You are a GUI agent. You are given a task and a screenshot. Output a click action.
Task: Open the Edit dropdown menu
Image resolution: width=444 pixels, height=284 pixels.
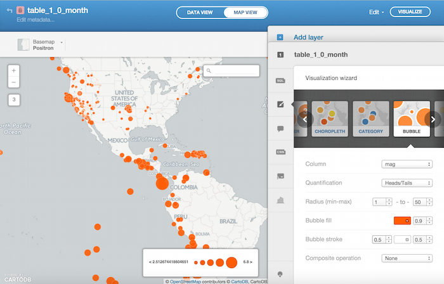click(376, 12)
